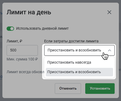Screen dimensions: 121x101
Task: Click the Лимит input field with 500
Action: 22,50
